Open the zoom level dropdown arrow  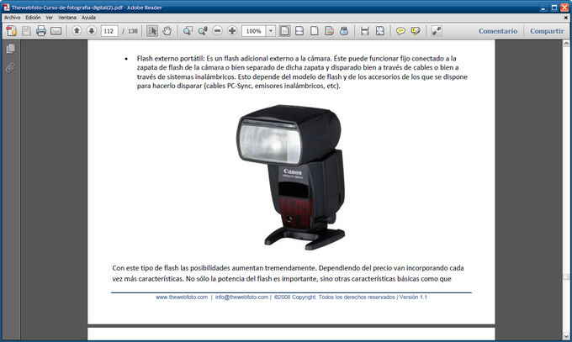[271, 31]
